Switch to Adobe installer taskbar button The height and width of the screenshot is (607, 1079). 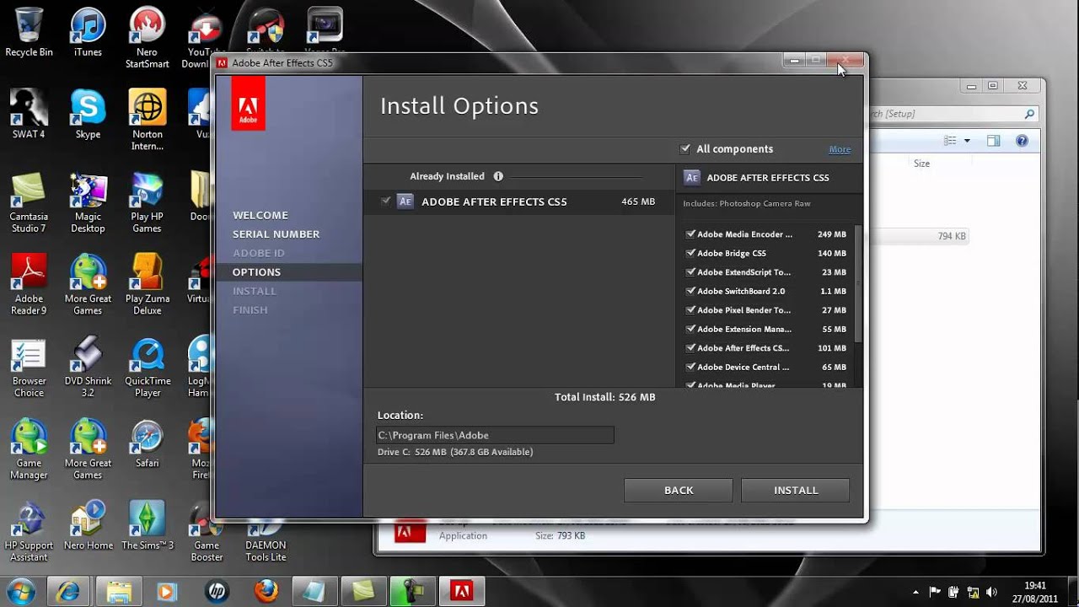(461, 591)
